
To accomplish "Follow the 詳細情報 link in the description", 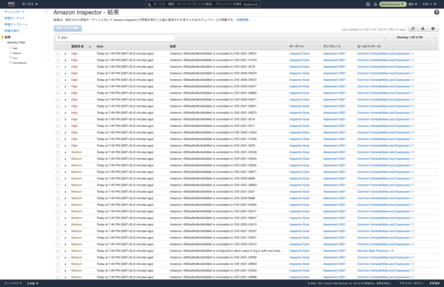I will pos(242,20).
